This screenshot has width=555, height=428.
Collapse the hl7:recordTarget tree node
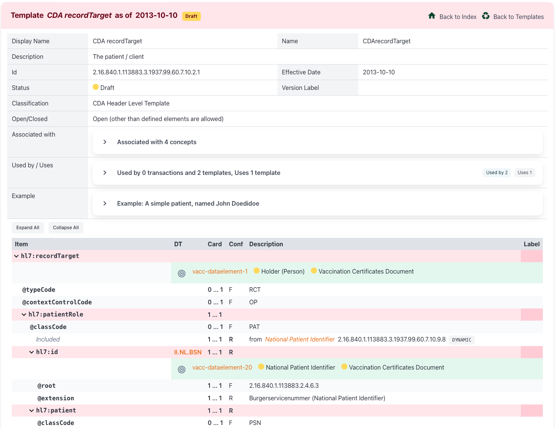coord(16,256)
